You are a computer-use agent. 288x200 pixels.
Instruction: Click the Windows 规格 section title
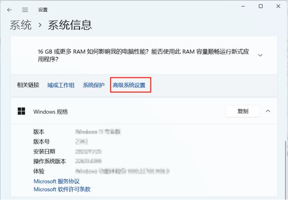coord(50,112)
